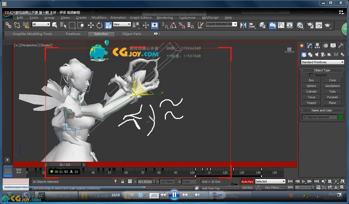Click the 20 / 155 time slider
The width and height of the screenshot is (349, 204).
tap(65, 164)
